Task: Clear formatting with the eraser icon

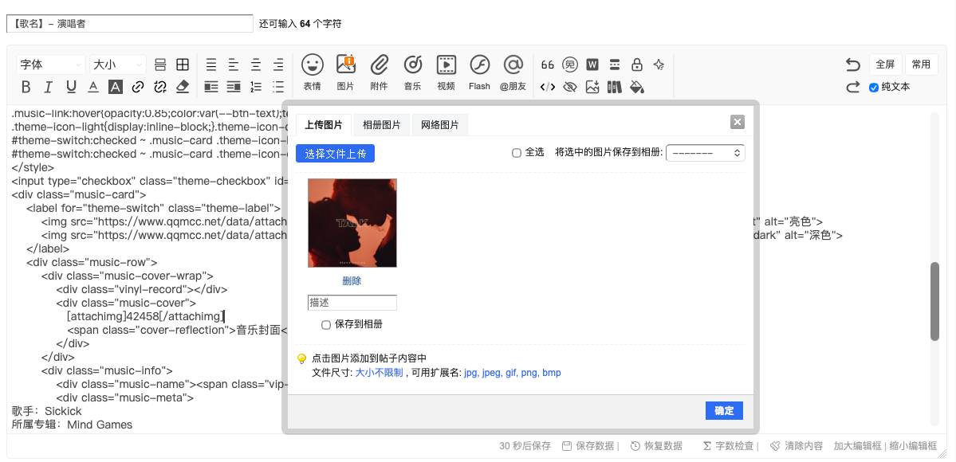Action: [x=183, y=87]
